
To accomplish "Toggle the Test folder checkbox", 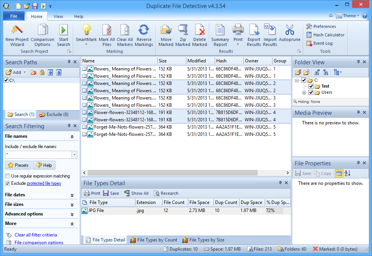I will pyautogui.click(x=311, y=86).
